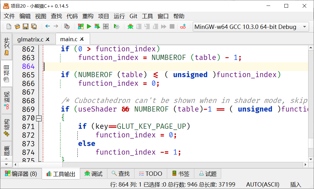Open the MinGW-w64 GCC compiler set dropdown
Screen dimensions: 314x189
(x=251, y=27)
